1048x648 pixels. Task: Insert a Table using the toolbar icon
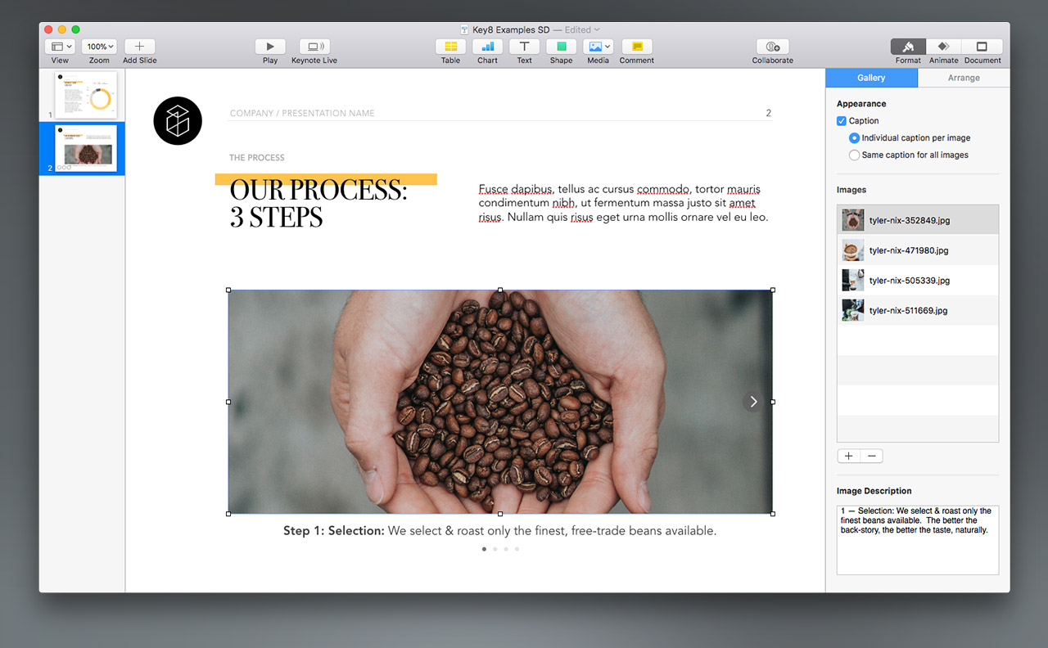coord(450,47)
